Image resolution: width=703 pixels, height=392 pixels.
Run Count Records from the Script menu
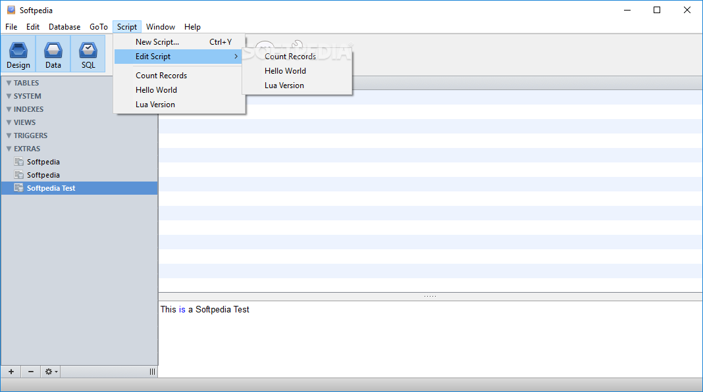[x=179, y=76]
